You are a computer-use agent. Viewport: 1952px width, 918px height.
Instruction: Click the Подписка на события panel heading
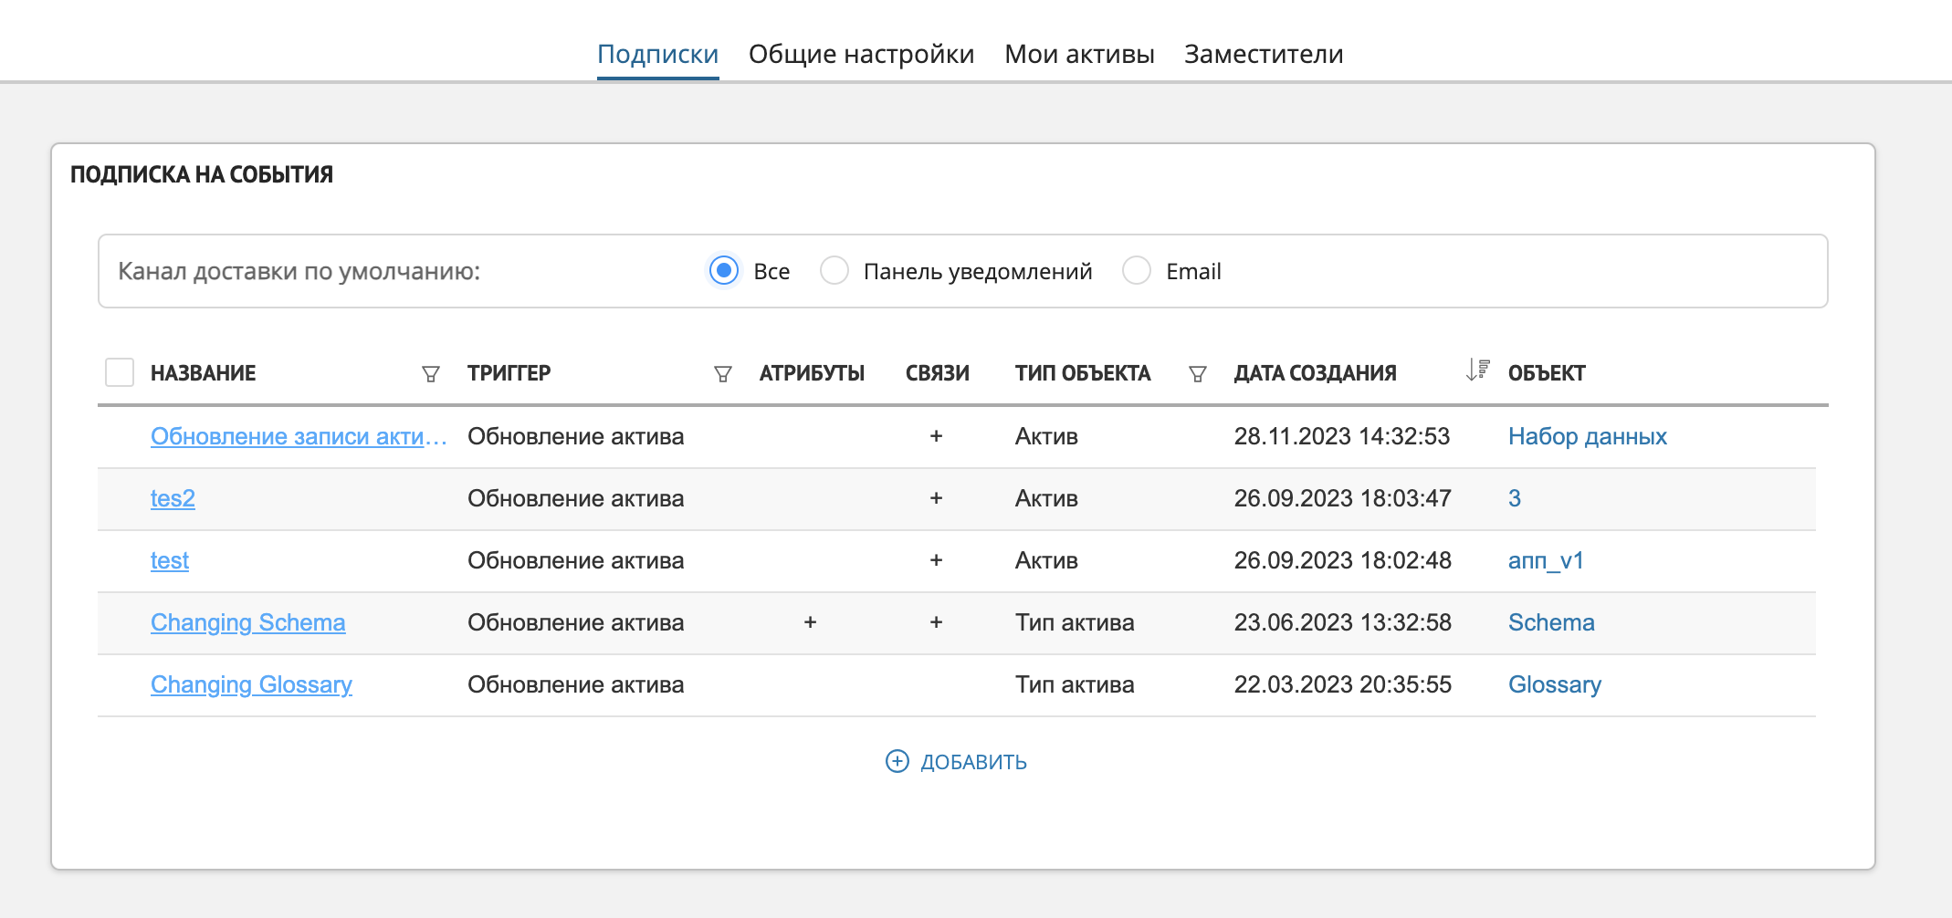[202, 174]
